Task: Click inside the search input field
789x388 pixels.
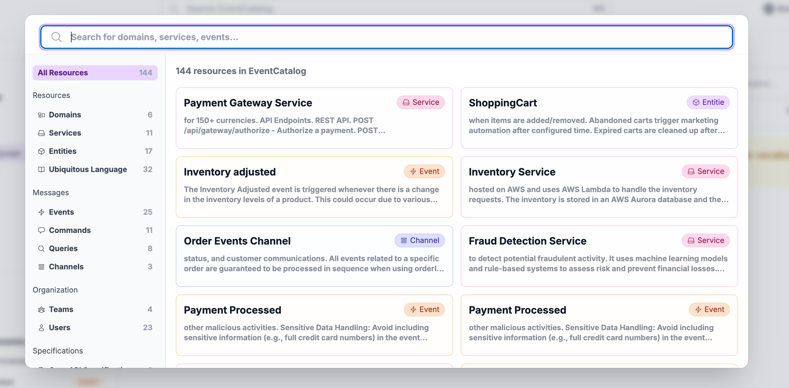Action: 282,37
